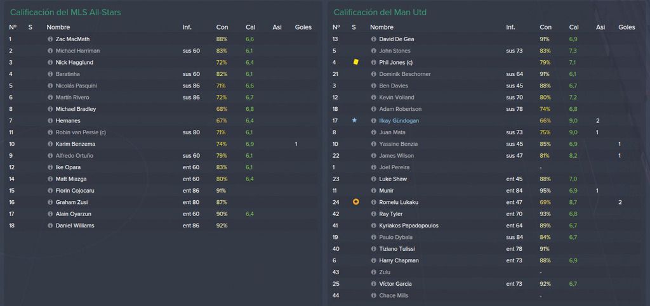Screen dimensions: 650x306
Task: Sort Man Utd table by Asi header
Action: (600, 27)
